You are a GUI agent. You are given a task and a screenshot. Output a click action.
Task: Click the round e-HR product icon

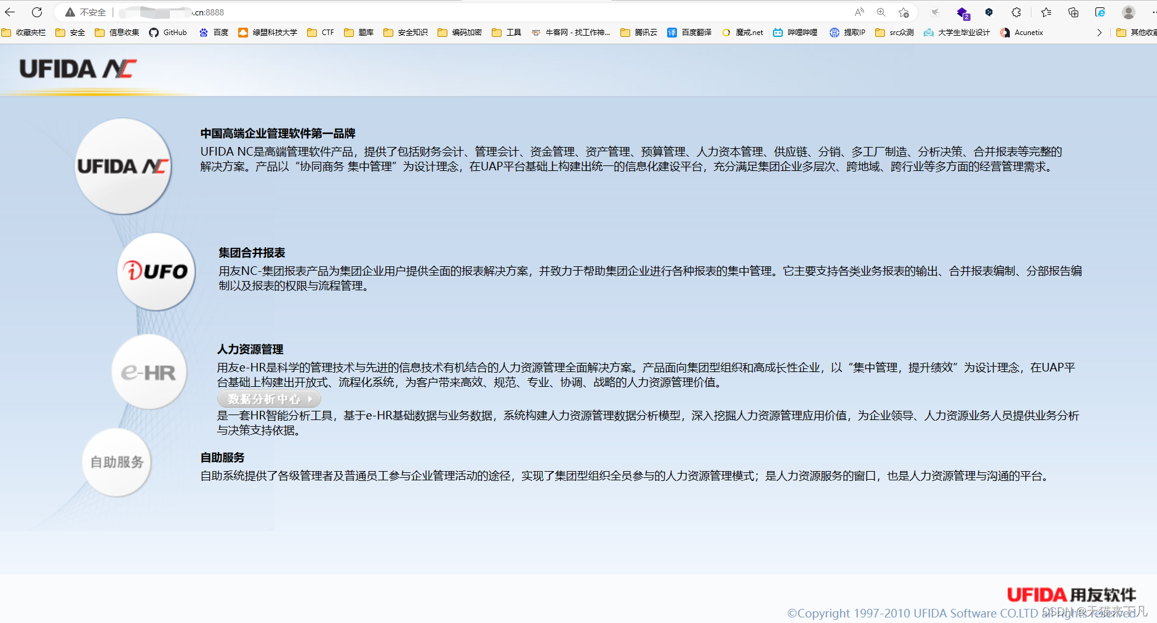(149, 371)
